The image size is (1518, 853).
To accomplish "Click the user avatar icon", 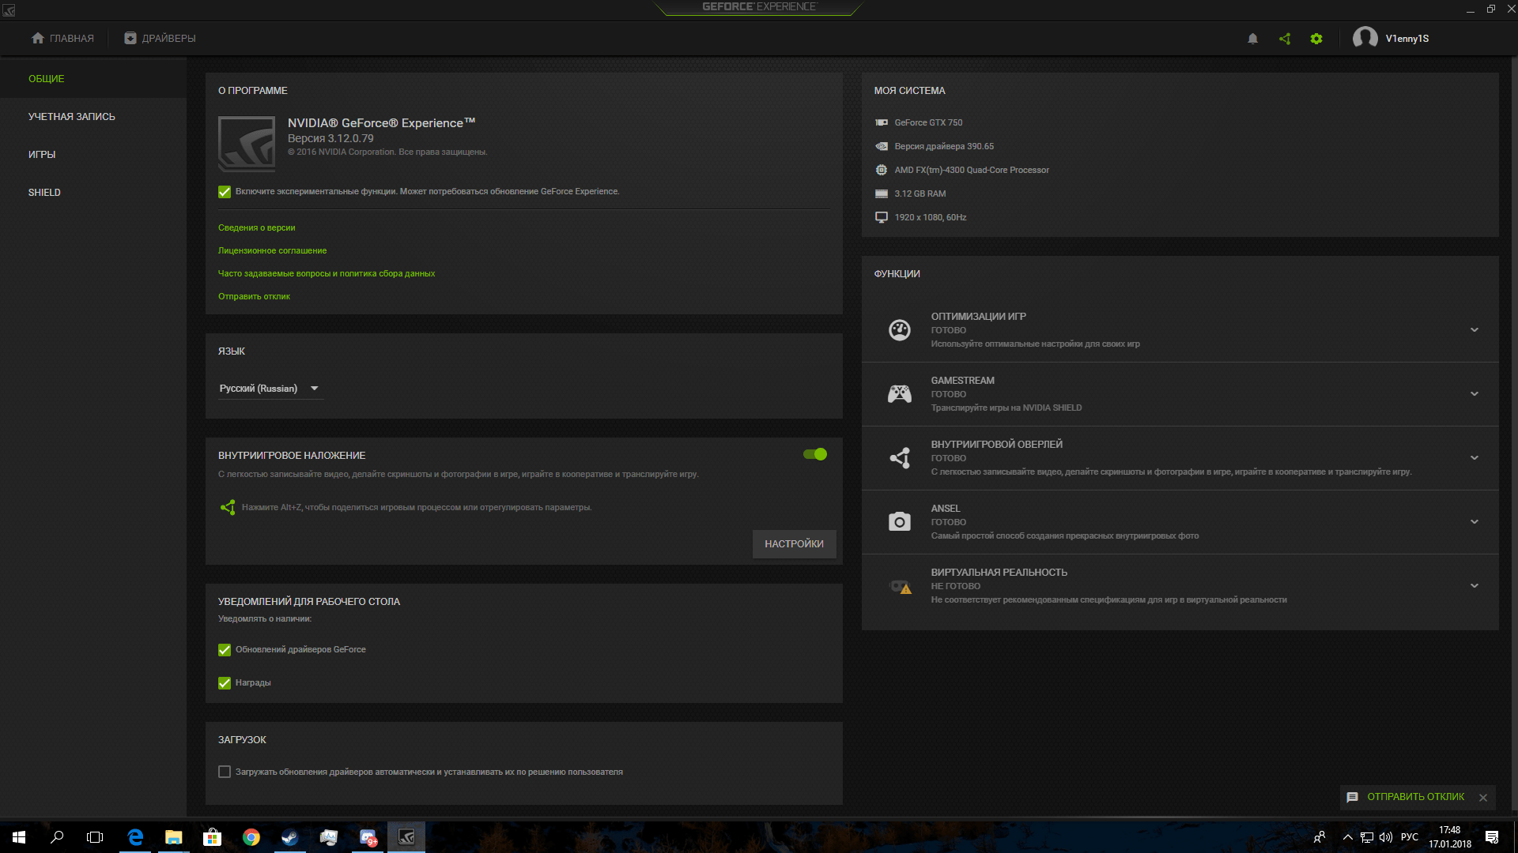I will 1365,38.
